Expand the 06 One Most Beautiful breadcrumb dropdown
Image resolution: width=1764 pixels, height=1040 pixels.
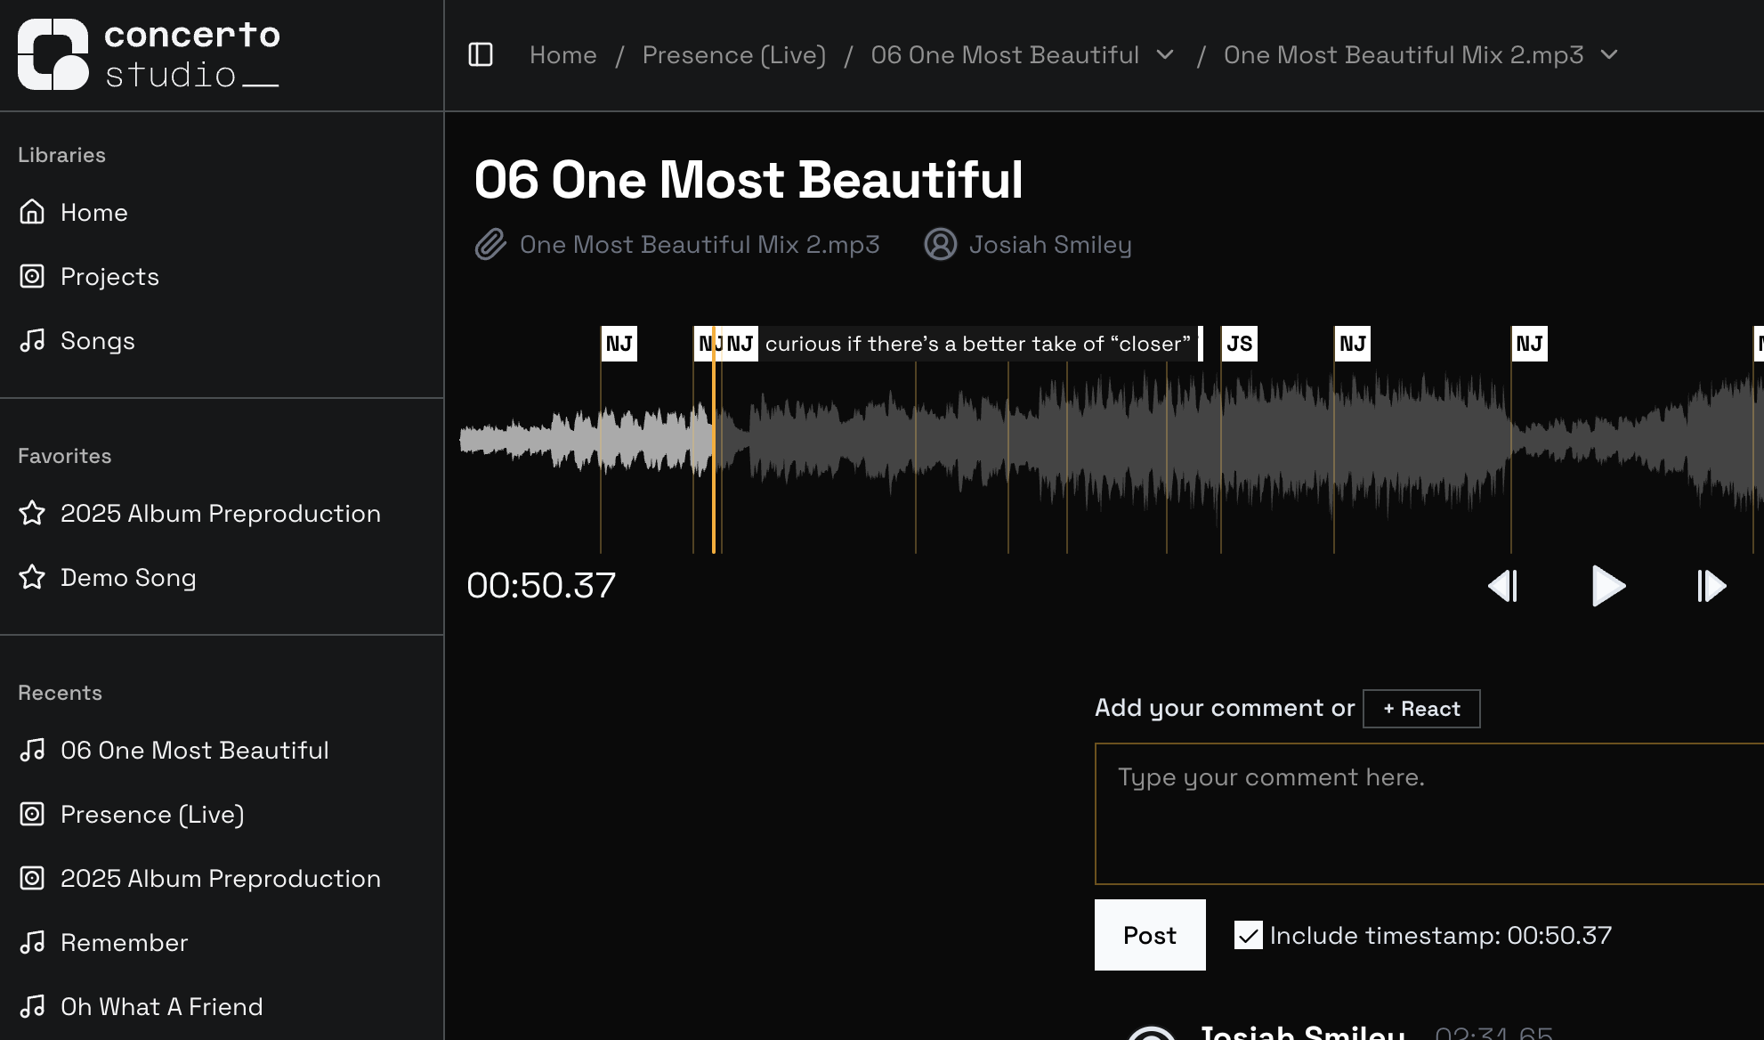point(1165,54)
